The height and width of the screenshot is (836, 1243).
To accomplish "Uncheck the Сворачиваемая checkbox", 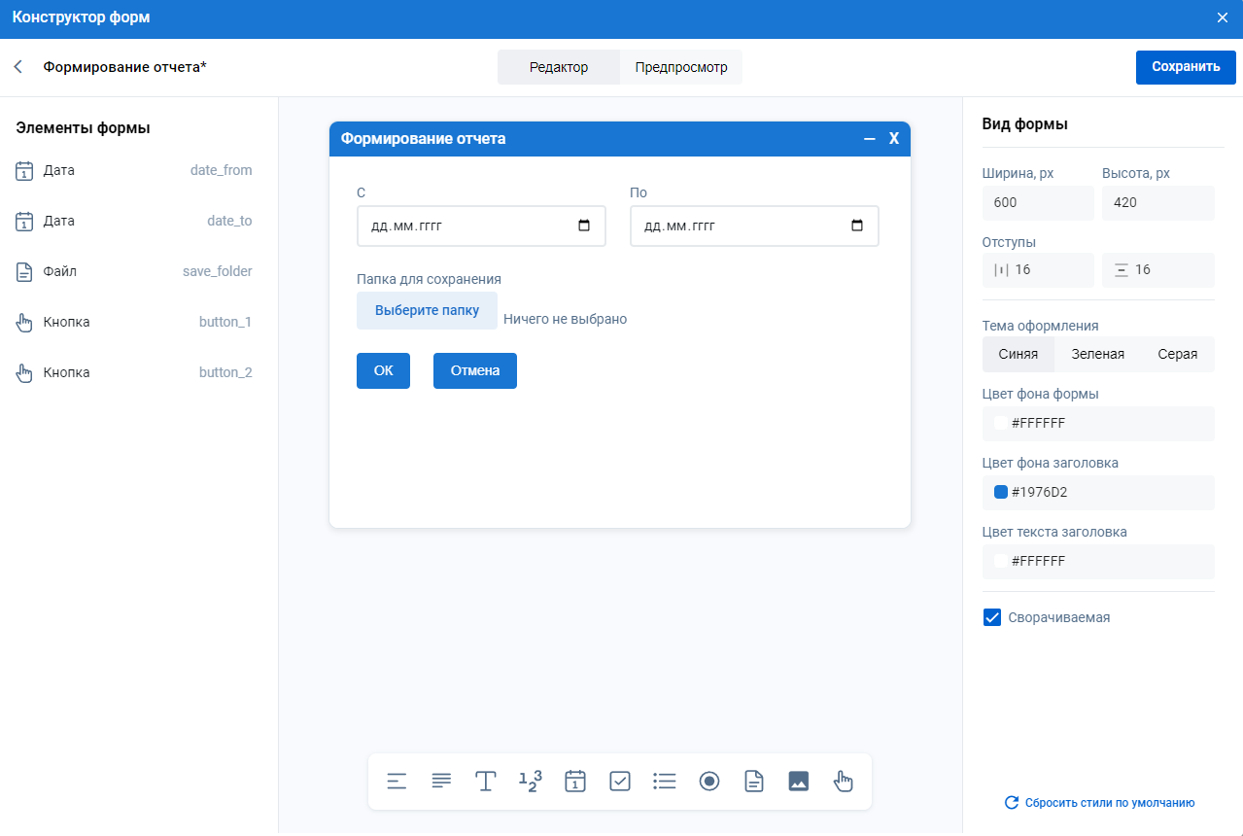I will pyautogui.click(x=992, y=617).
